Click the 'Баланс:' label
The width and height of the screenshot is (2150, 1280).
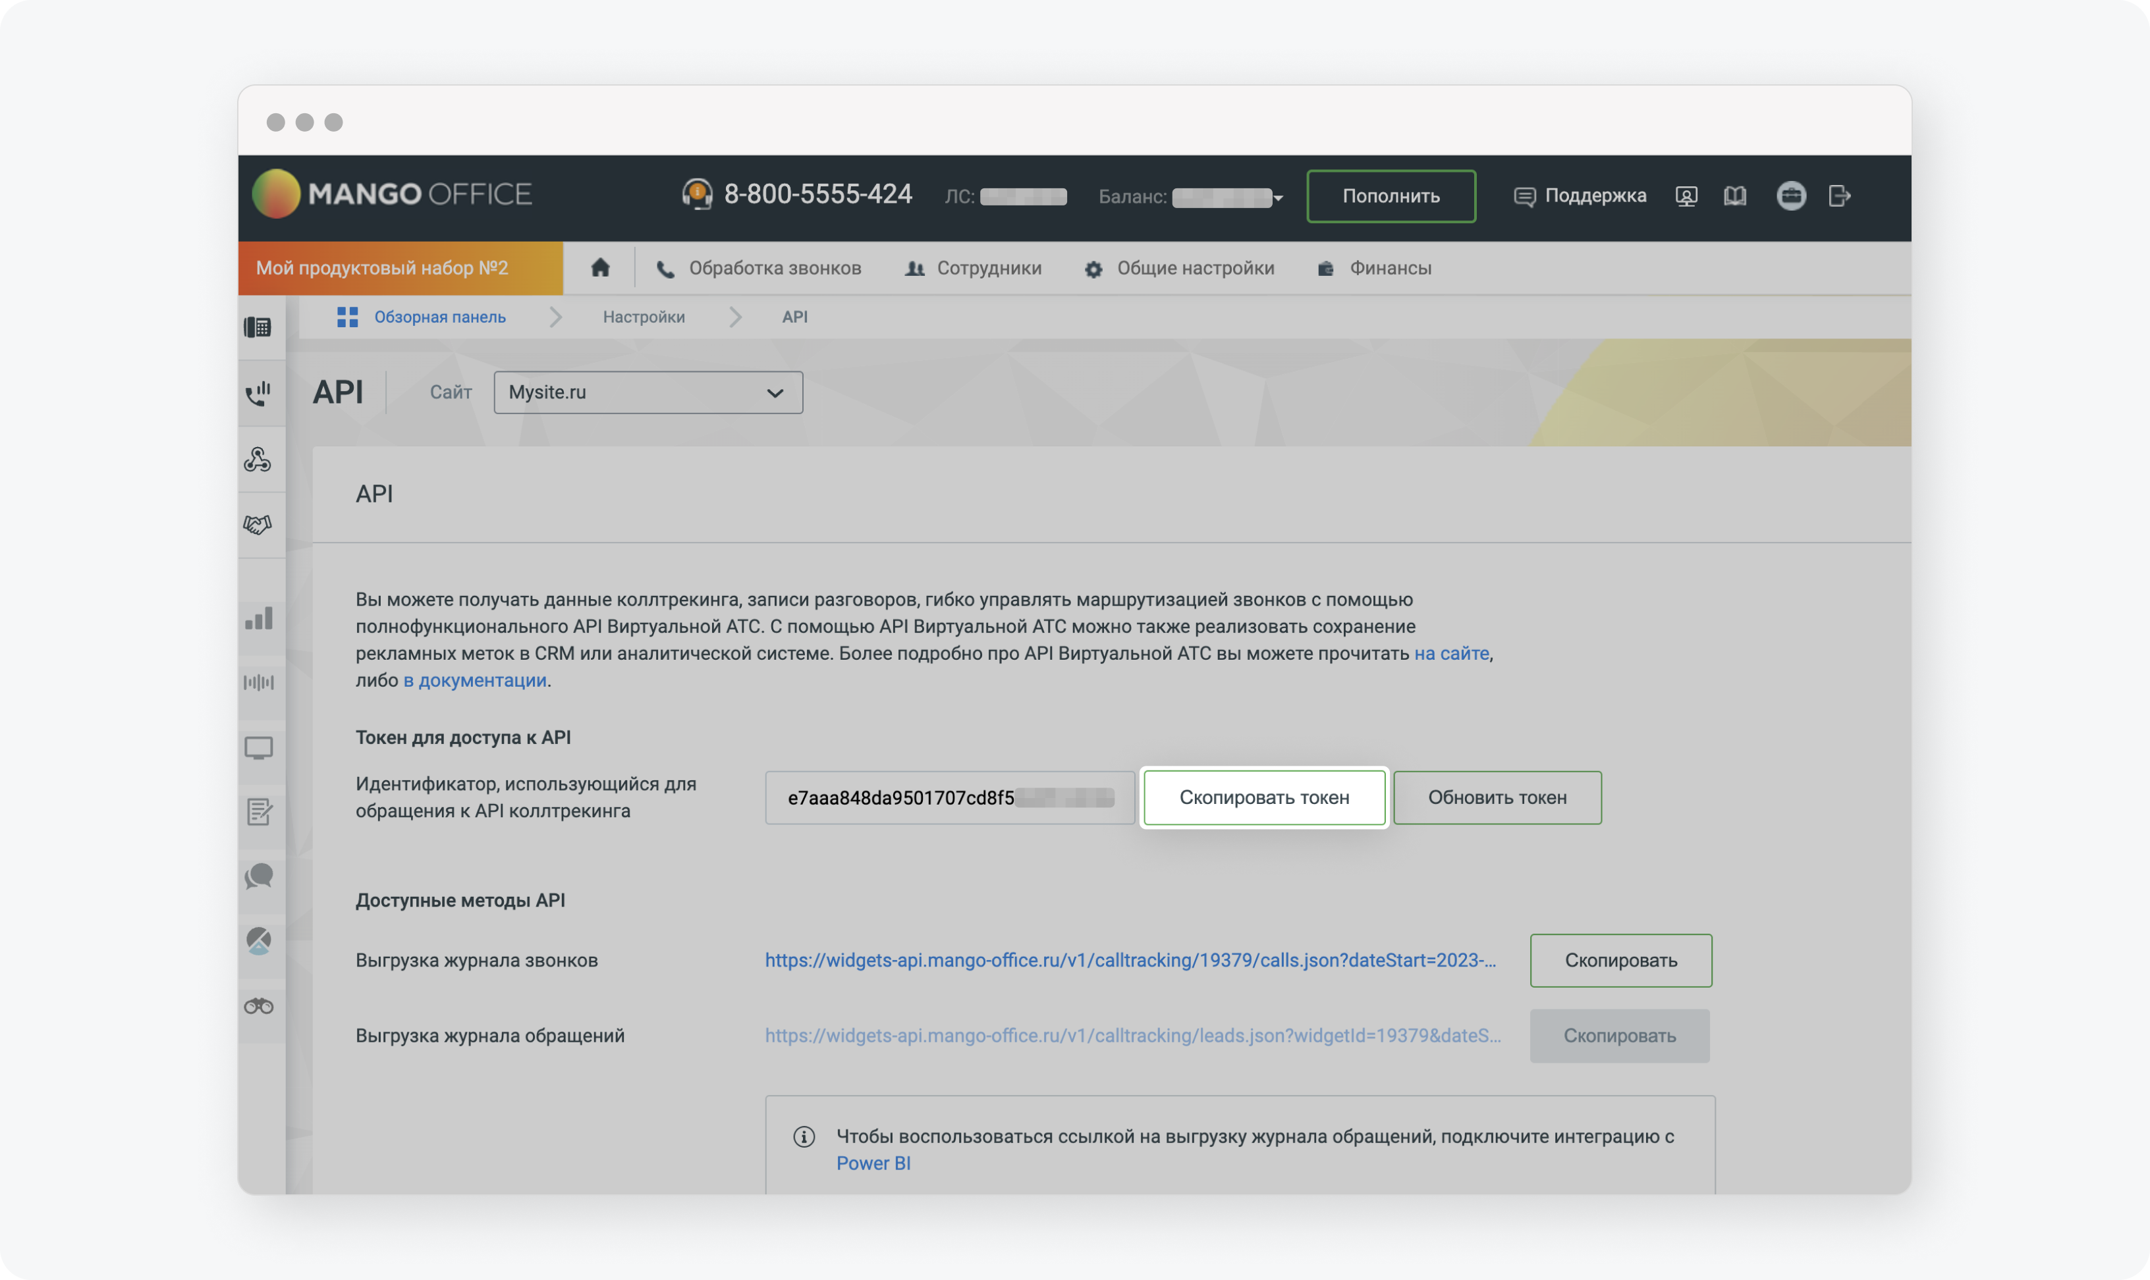pyautogui.click(x=1132, y=197)
